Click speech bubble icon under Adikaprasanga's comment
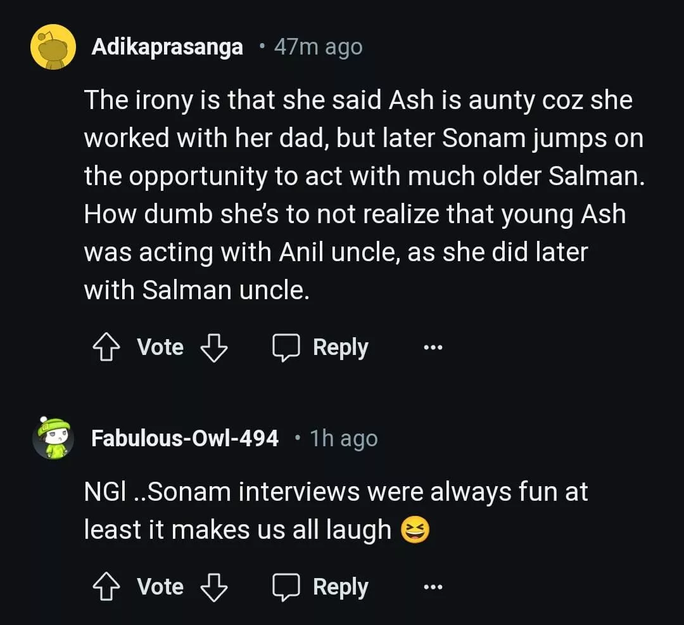684x625 pixels. coord(287,347)
